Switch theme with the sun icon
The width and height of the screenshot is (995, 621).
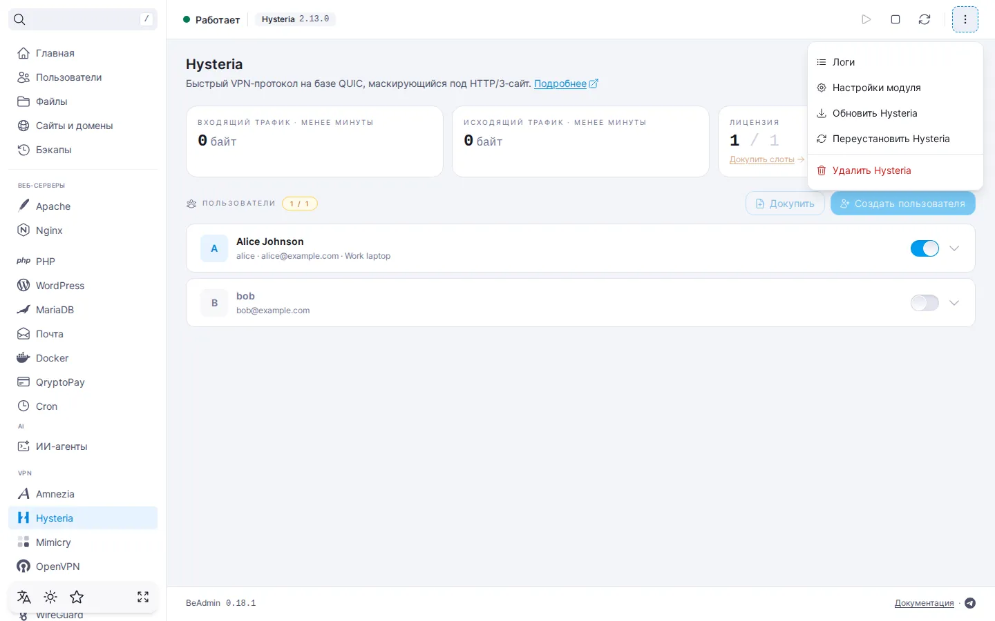point(50,597)
